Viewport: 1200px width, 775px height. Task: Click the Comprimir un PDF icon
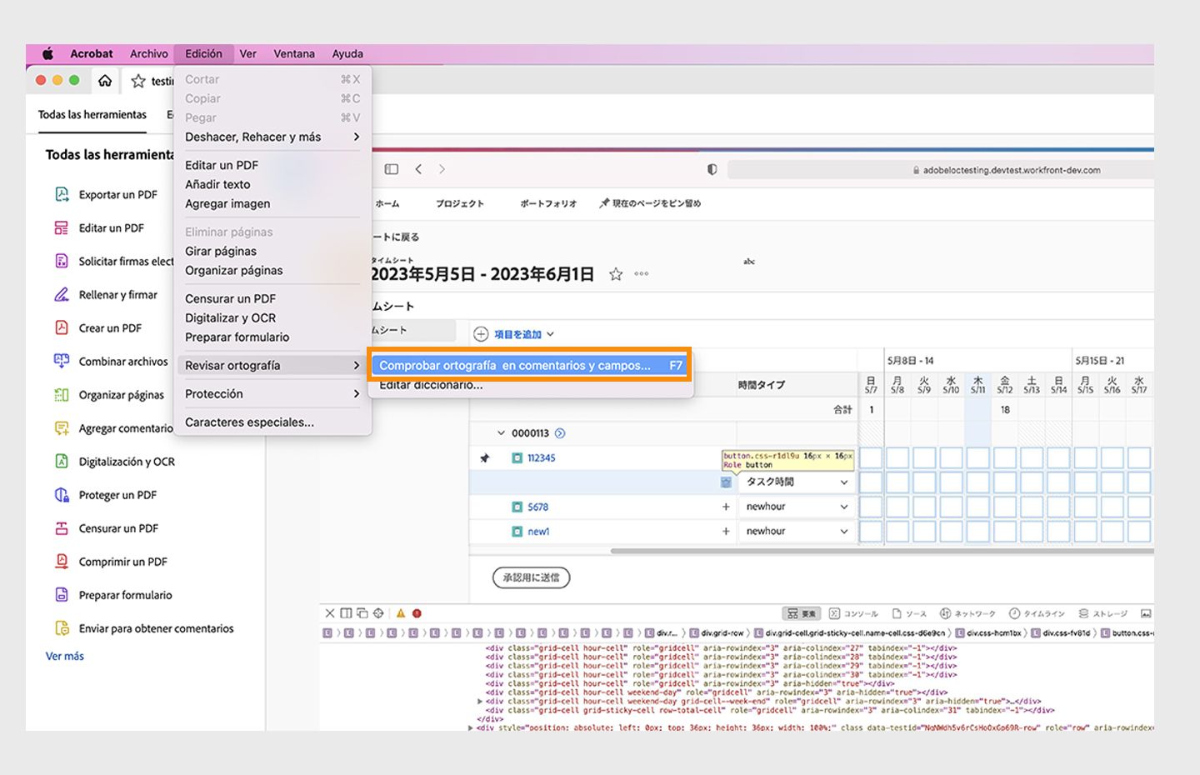[62, 562]
